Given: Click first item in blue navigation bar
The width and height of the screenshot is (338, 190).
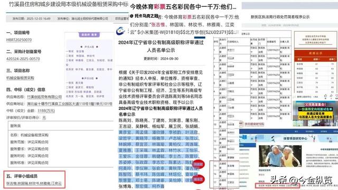Looking at the screenshot, I should pyautogui.click(x=296, y=131).
